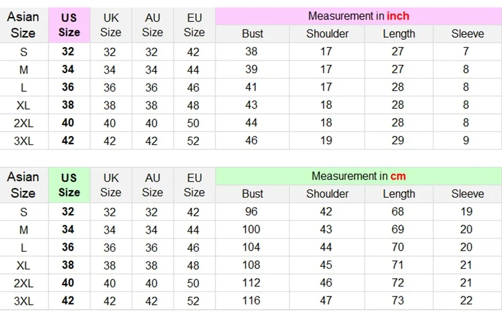Click shoulder value 19 in inch table
The height and width of the screenshot is (316, 502).
click(326, 140)
